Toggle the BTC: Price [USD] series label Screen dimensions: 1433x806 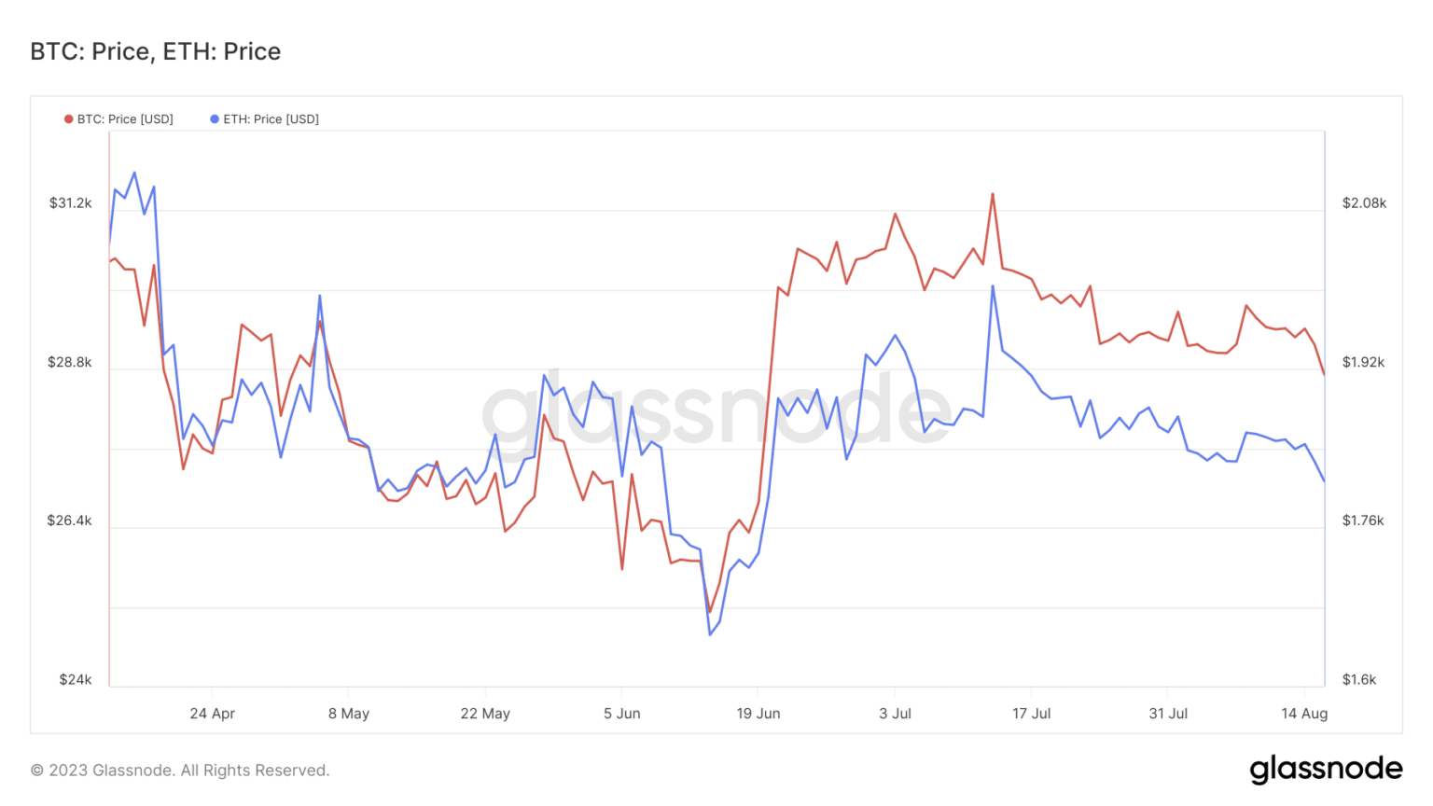point(125,119)
